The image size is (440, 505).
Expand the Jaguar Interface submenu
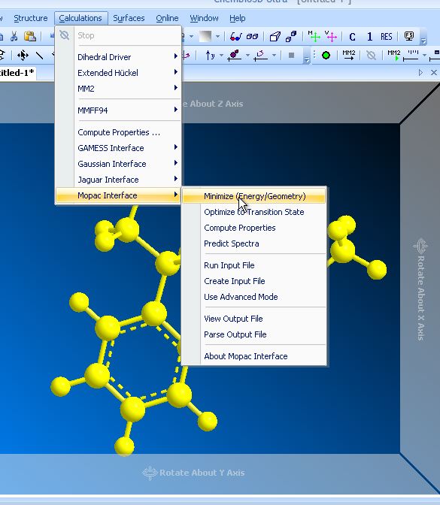click(118, 180)
